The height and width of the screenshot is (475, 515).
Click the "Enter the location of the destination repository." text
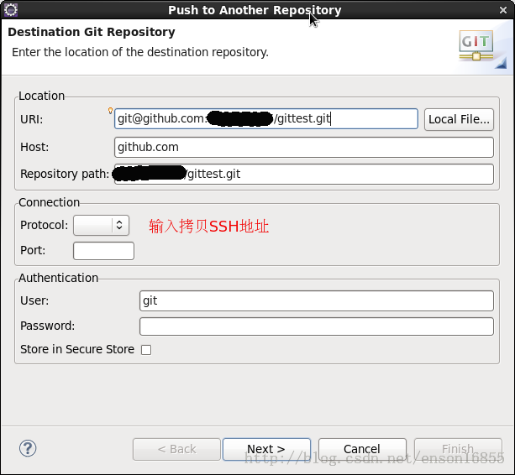140,52
